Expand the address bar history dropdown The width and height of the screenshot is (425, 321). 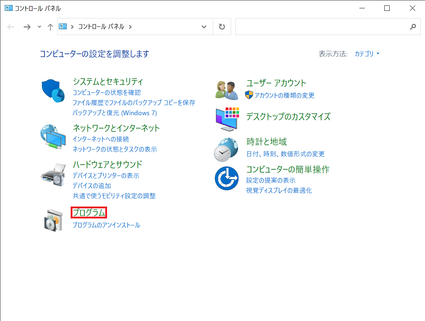point(204,27)
